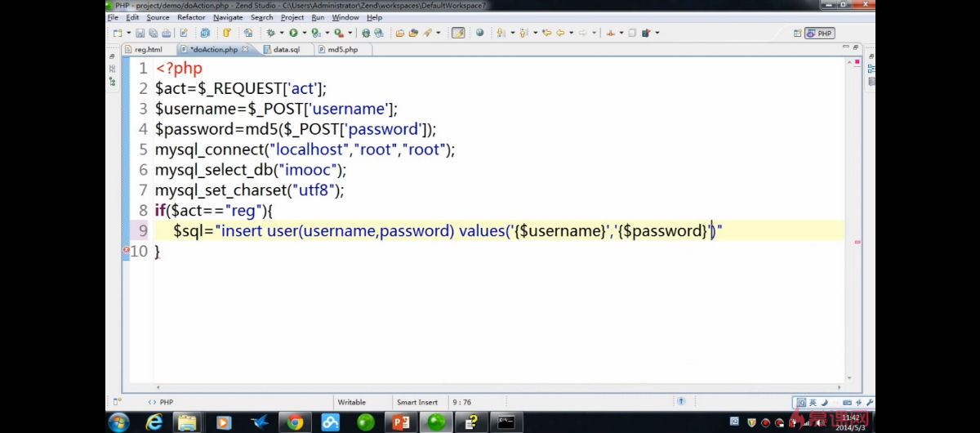Viewport: 980px width, 433px height.
Task: Click 'Writable' in status bar
Action: coord(351,402)
